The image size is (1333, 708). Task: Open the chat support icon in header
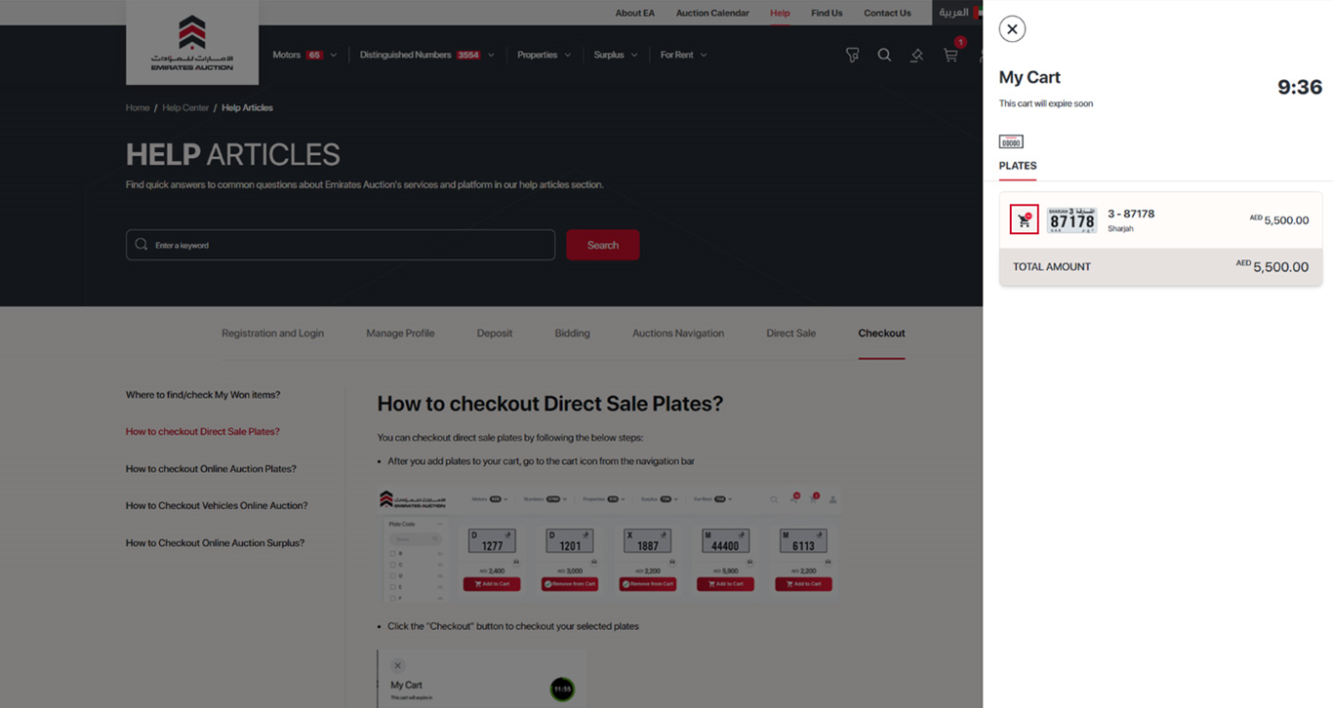coord(852,56)
